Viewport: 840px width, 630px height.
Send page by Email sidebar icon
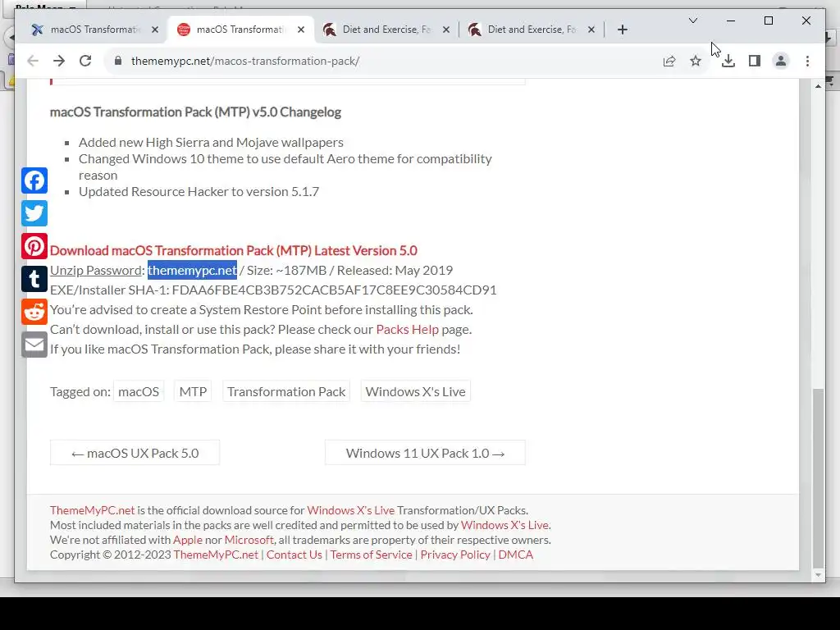coord(34,345)
